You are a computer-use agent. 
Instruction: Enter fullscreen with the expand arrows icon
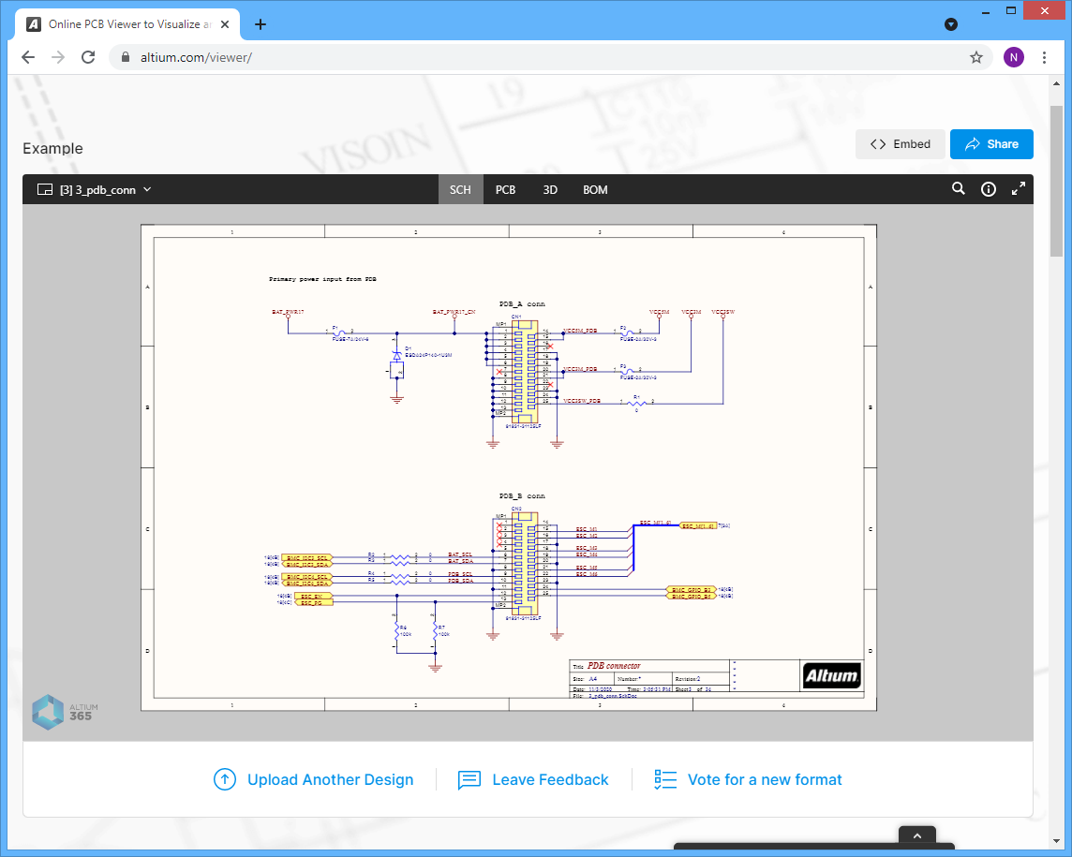pyautogui.click(x=1018, y=189)
